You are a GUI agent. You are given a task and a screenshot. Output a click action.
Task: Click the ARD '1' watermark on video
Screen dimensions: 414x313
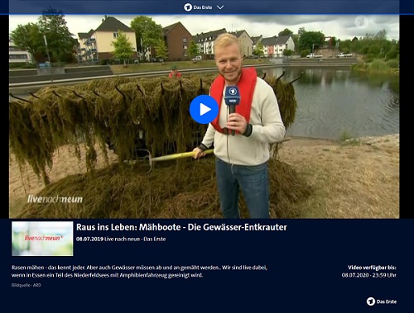click(x=361, y=22)
